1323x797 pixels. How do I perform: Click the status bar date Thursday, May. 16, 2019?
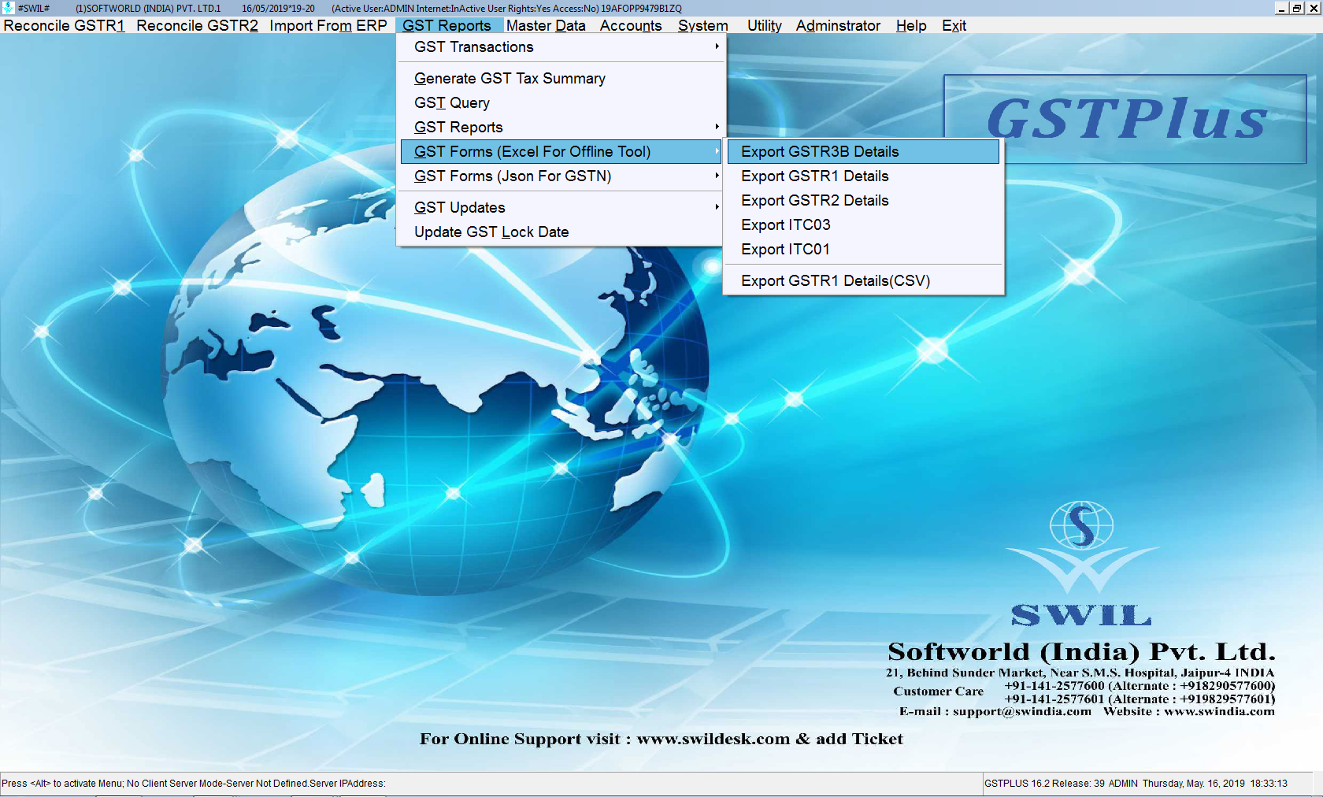tap(1194, 784)
